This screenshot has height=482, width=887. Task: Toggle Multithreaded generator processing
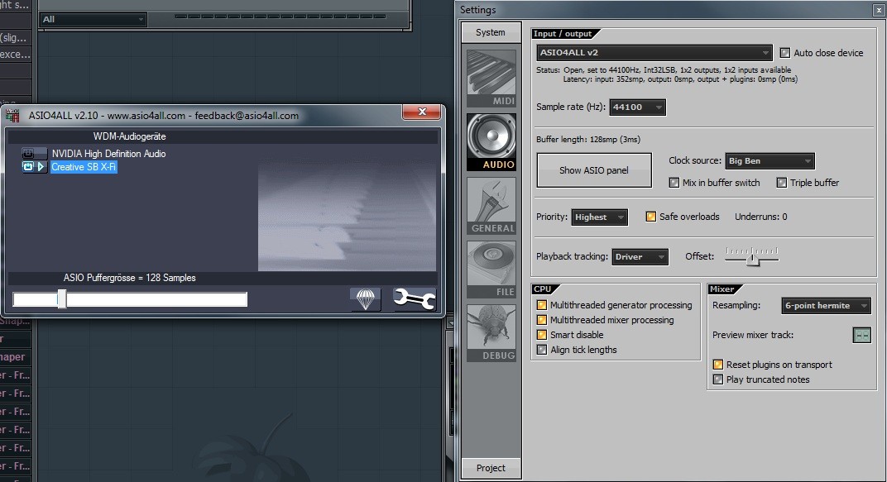point(541,305)
